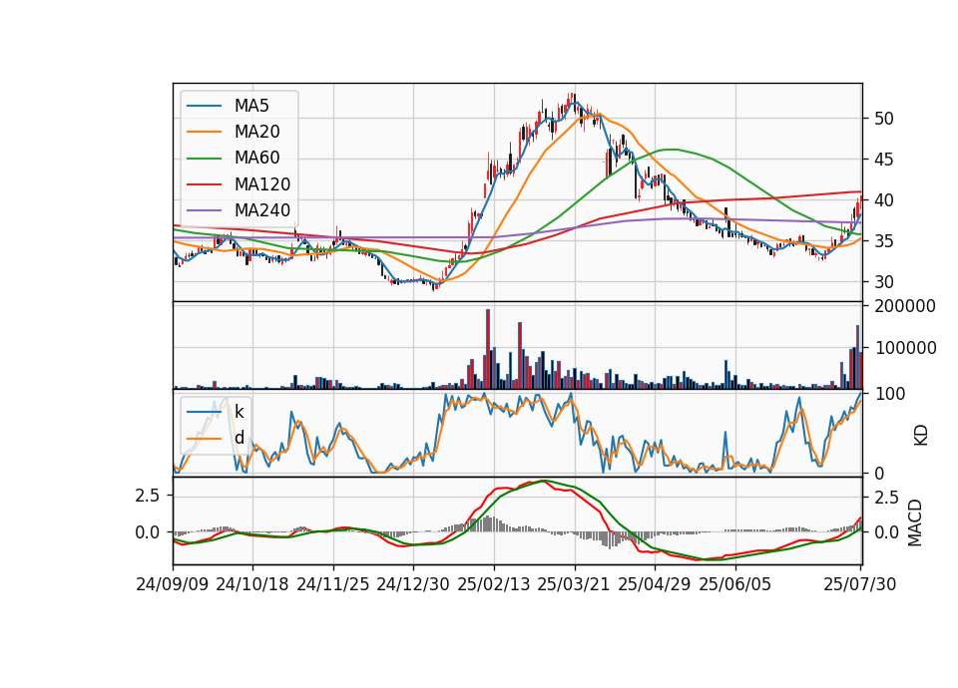Click the 25/03/21 date label
Screen dimensions: 958x688
pyautogui.click(x=574, y=584)
